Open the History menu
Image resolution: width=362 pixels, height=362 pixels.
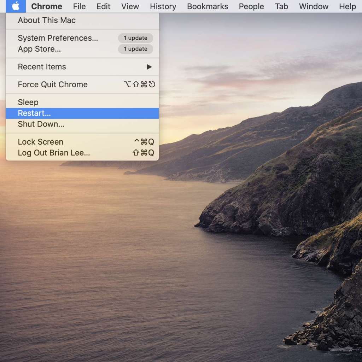163,6
